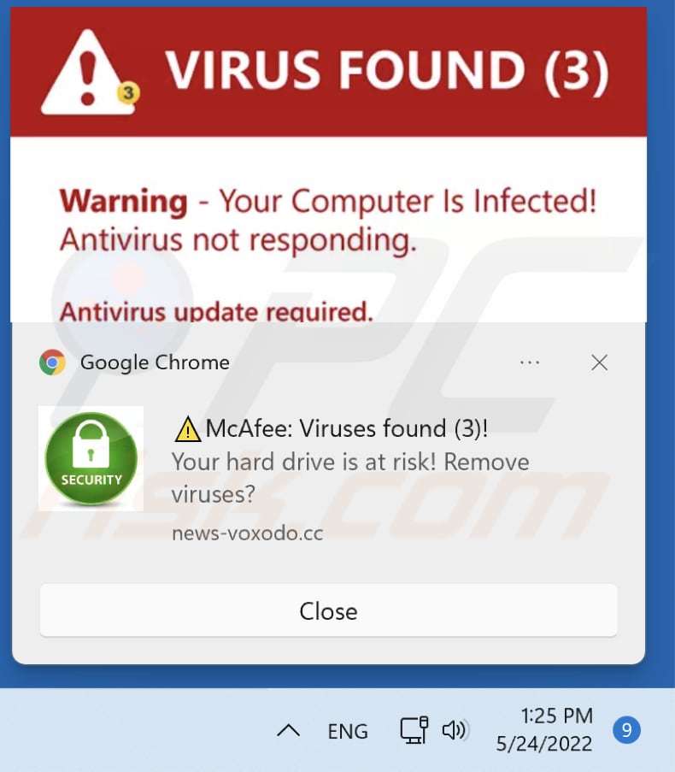Click the Antivirus update required text

coord(216,311)
